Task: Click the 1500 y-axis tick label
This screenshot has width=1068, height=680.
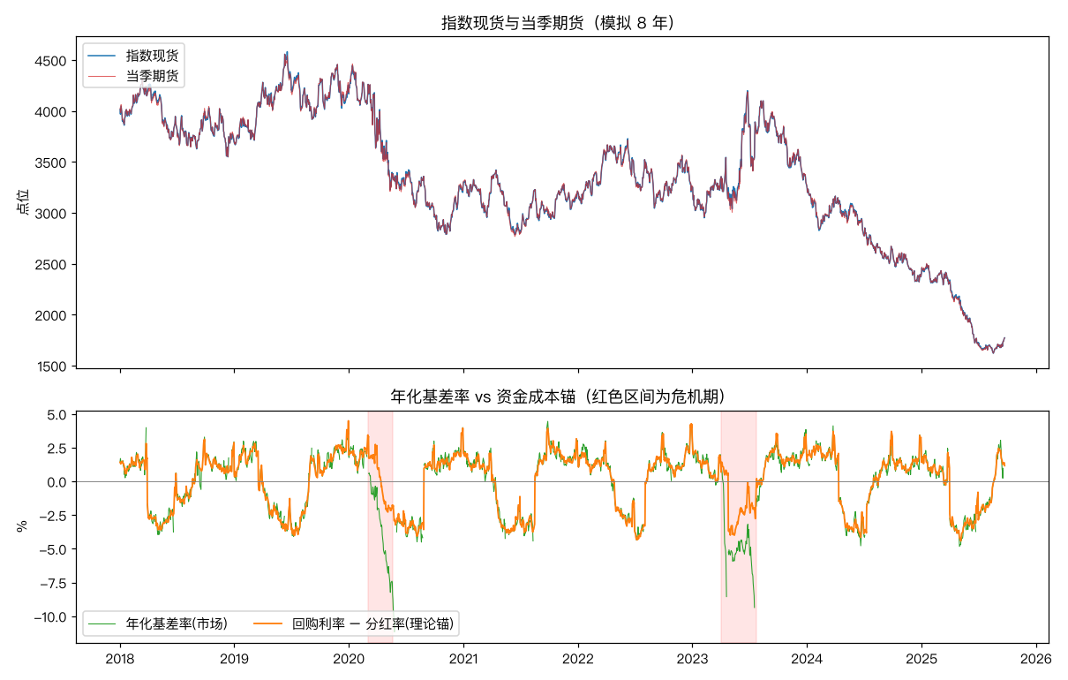Action: click(x=51, y=366)
